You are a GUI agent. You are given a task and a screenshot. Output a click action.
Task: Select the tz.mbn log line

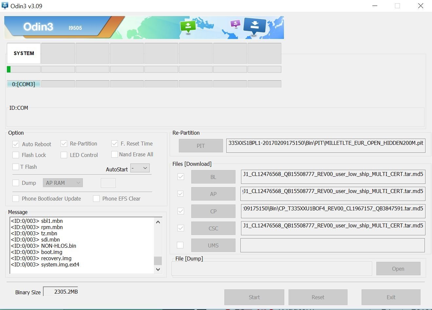[34, 233]
